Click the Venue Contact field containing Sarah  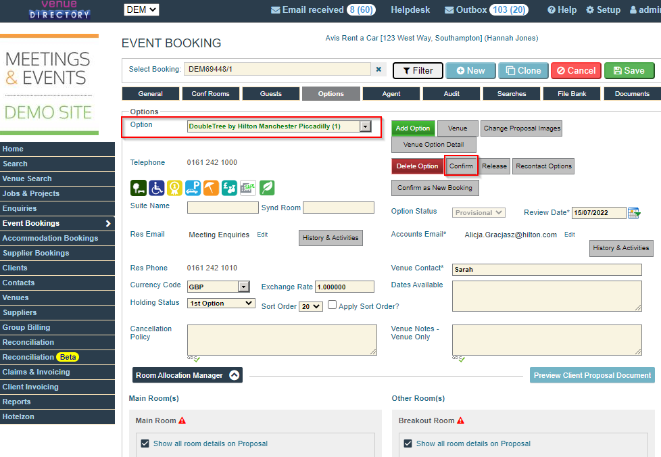[x=547, y=270]
